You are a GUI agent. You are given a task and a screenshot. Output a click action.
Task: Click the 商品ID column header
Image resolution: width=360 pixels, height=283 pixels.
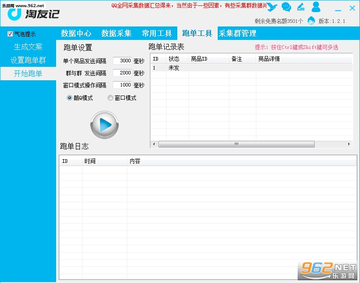tap(208, 59)
